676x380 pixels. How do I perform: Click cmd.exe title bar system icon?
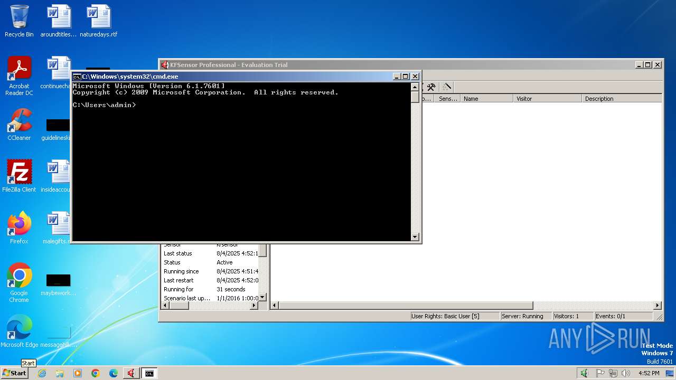[x=77, y=77]
